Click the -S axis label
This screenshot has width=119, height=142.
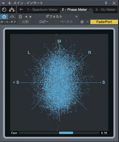click(x=102, y=82)
